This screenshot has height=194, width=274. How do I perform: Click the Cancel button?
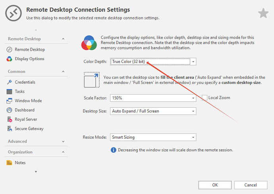251,185
